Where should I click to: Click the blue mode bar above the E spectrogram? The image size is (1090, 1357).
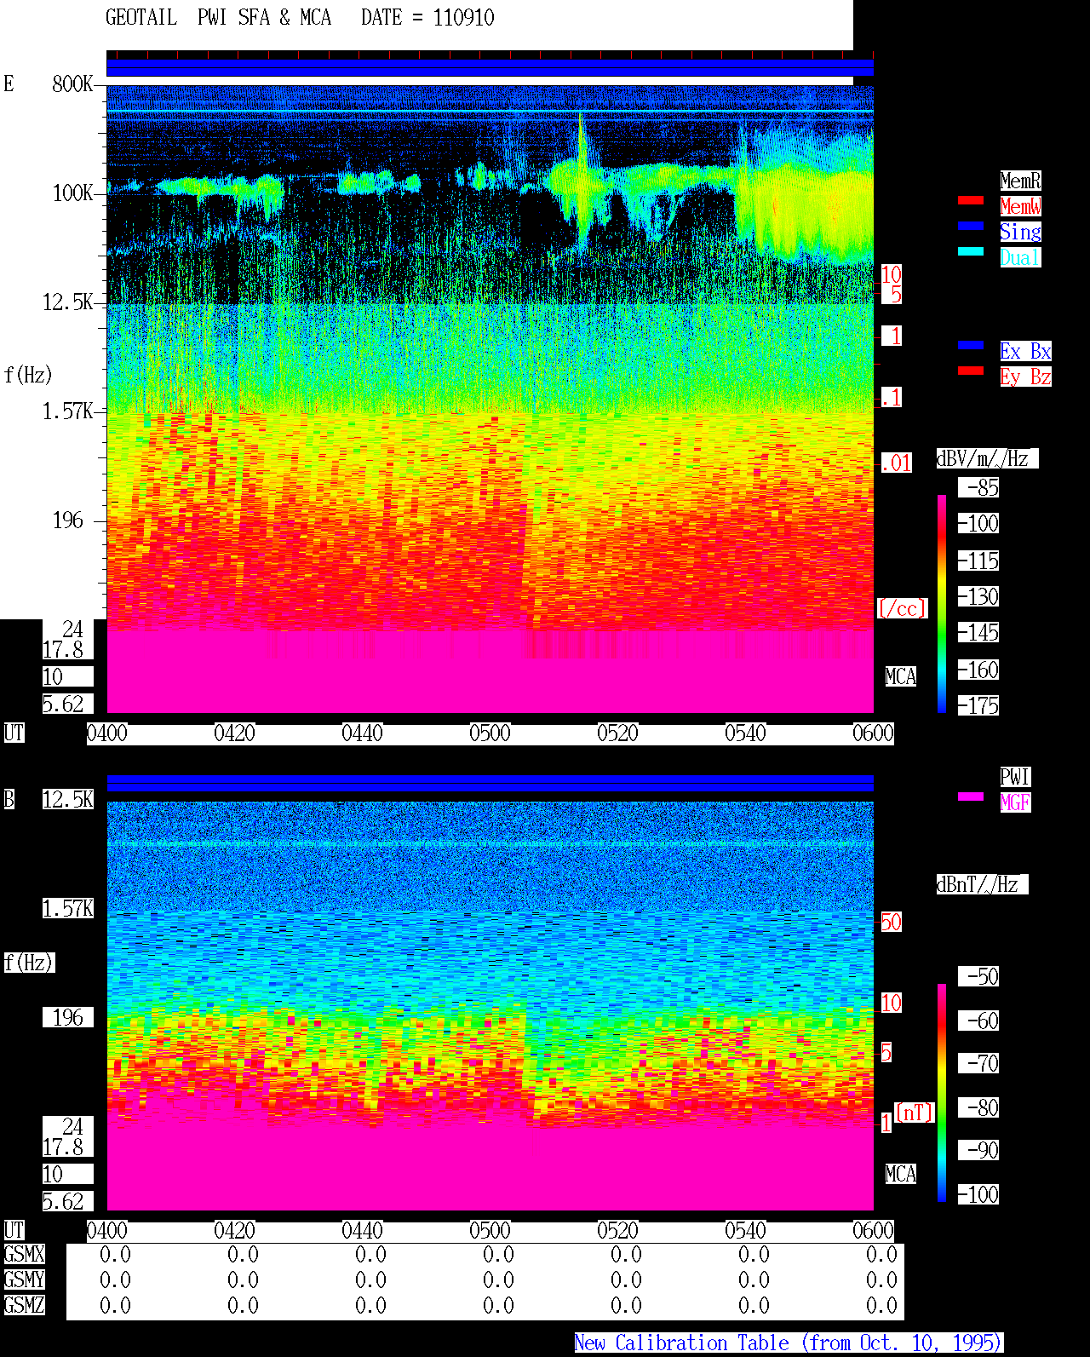490,68
